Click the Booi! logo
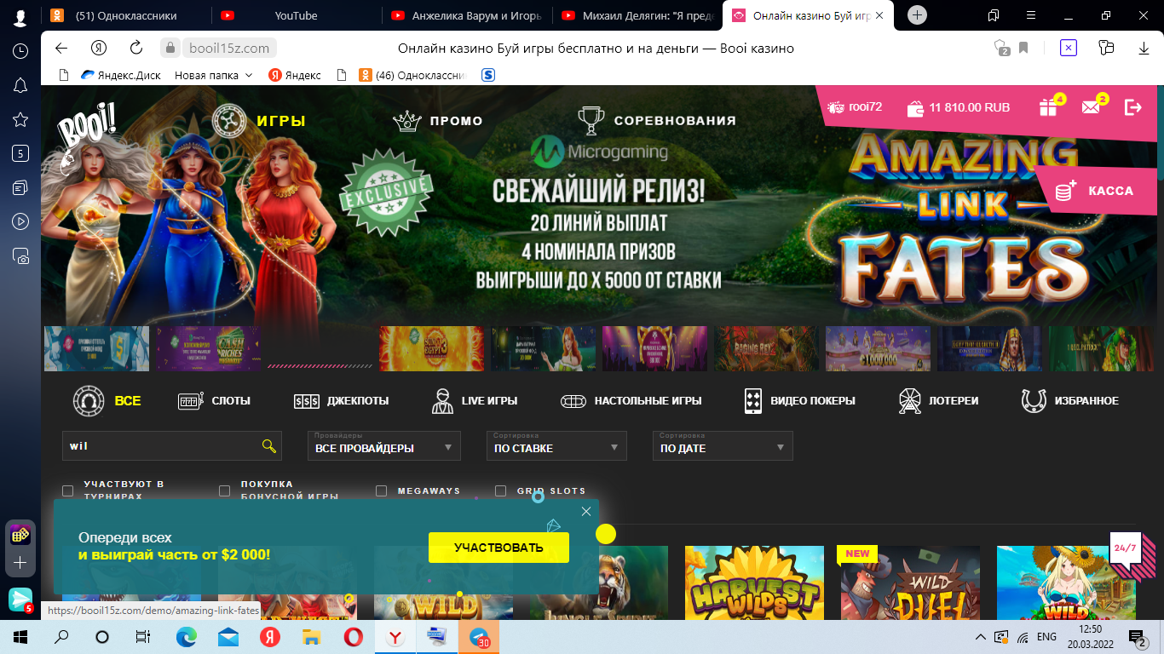This screenshot has height=654, width=1164. click(86, 136)
